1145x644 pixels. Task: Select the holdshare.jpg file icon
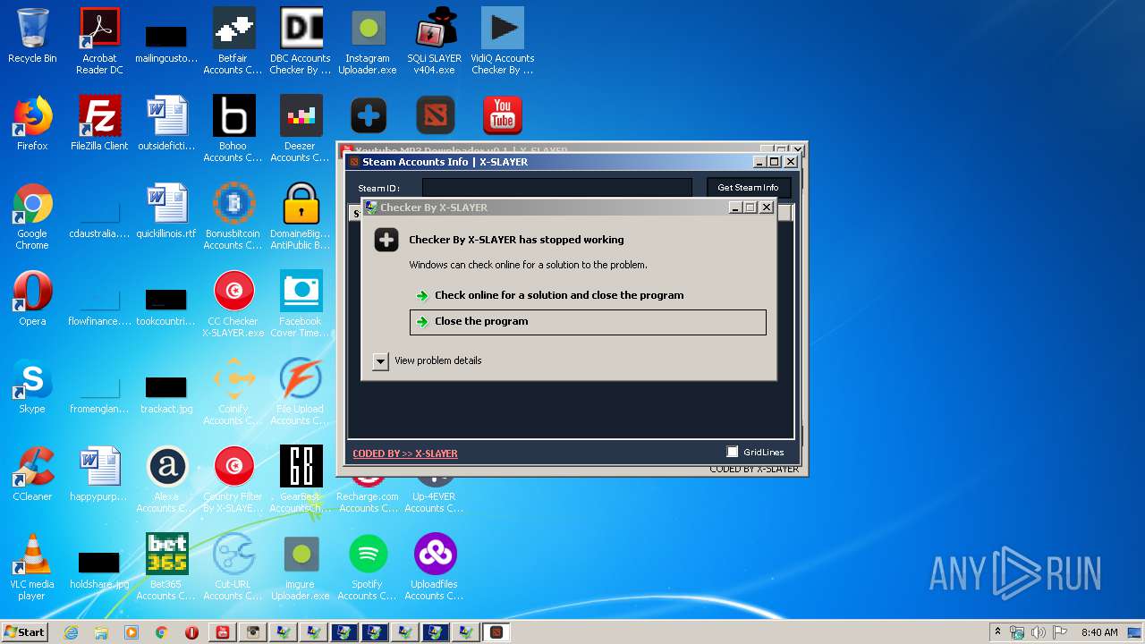pos(99,569)
